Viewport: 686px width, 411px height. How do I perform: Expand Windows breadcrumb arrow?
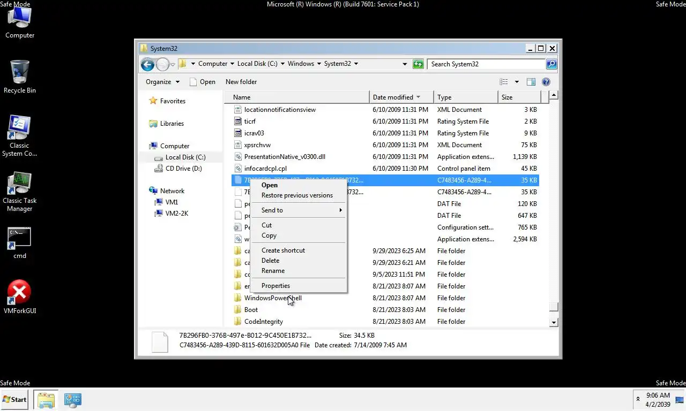tap(319, 64)
